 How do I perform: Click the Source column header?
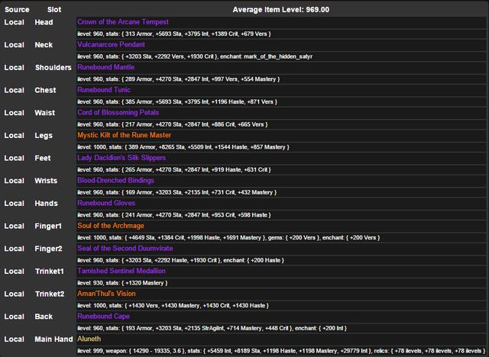(x=16, y=9)
